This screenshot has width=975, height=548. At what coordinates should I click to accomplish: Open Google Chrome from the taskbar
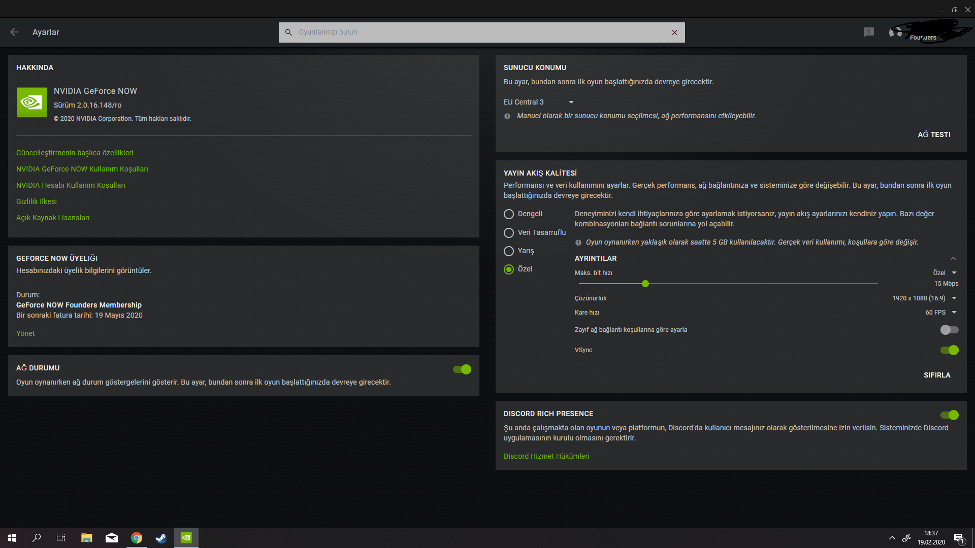[x=136, y=538]
